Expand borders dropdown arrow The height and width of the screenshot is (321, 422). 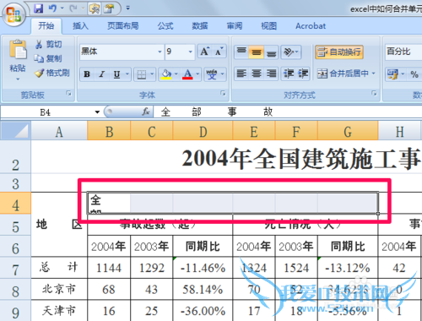point(152,74)
